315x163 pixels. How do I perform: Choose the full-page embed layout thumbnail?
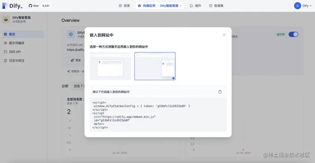110,66
